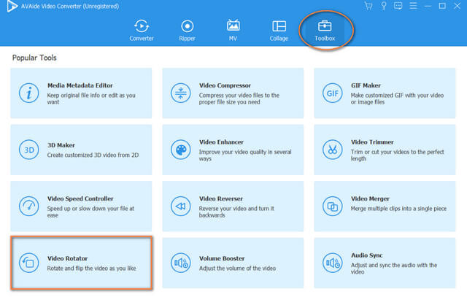Click the Video Enhancer palette icon
This screenshot has height=297, width=467.
click(x=180, y=150)
